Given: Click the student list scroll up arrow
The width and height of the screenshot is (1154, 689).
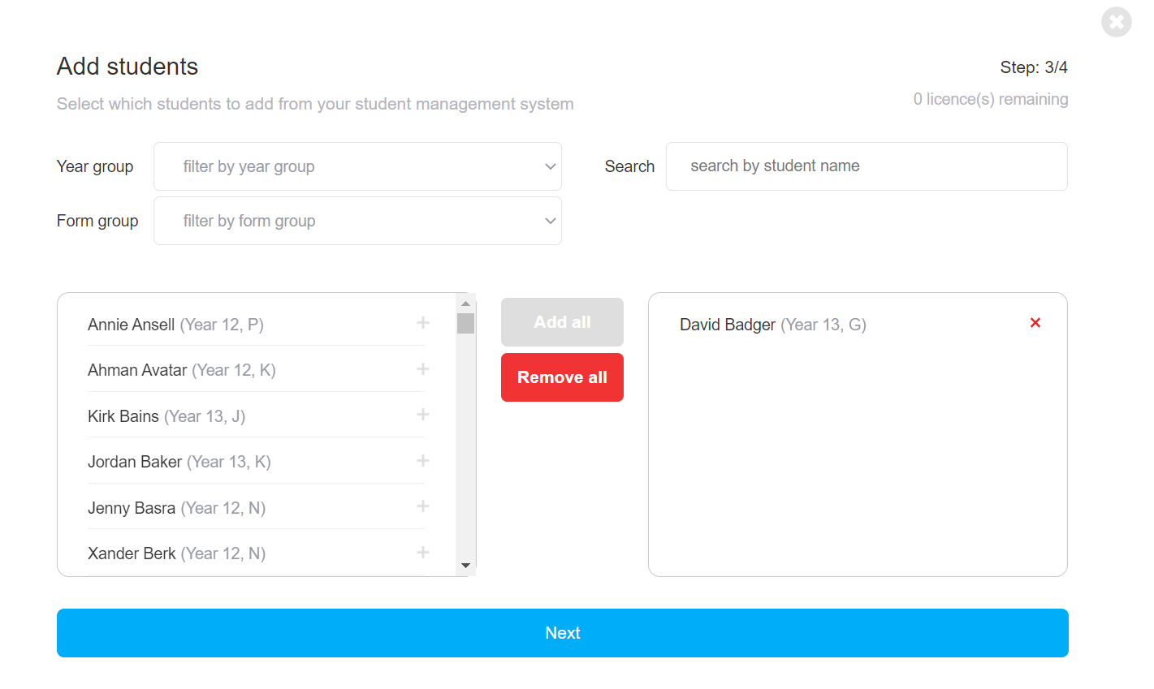Looking at the screenshot, I should 465,304.
